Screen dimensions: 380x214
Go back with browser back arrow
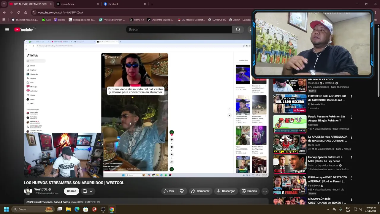click(4, 12)
